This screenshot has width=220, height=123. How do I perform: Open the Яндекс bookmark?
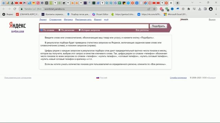tap(8, 14)
